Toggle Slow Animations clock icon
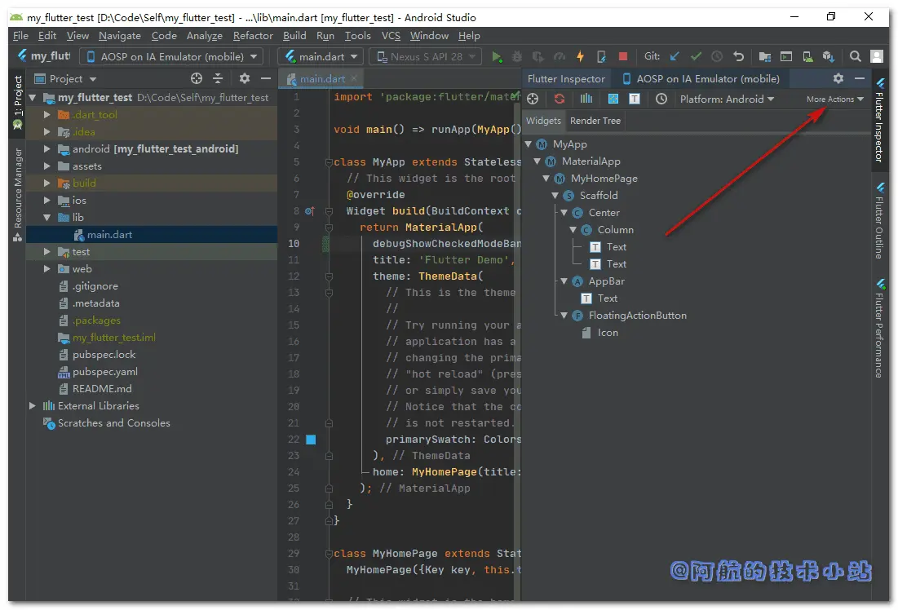Screen dimensions: 898x610 (661, 99)
